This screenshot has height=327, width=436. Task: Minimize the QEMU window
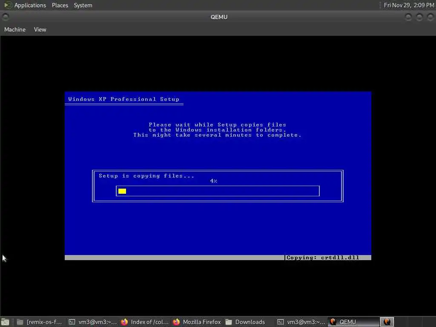tap(408, 17)
